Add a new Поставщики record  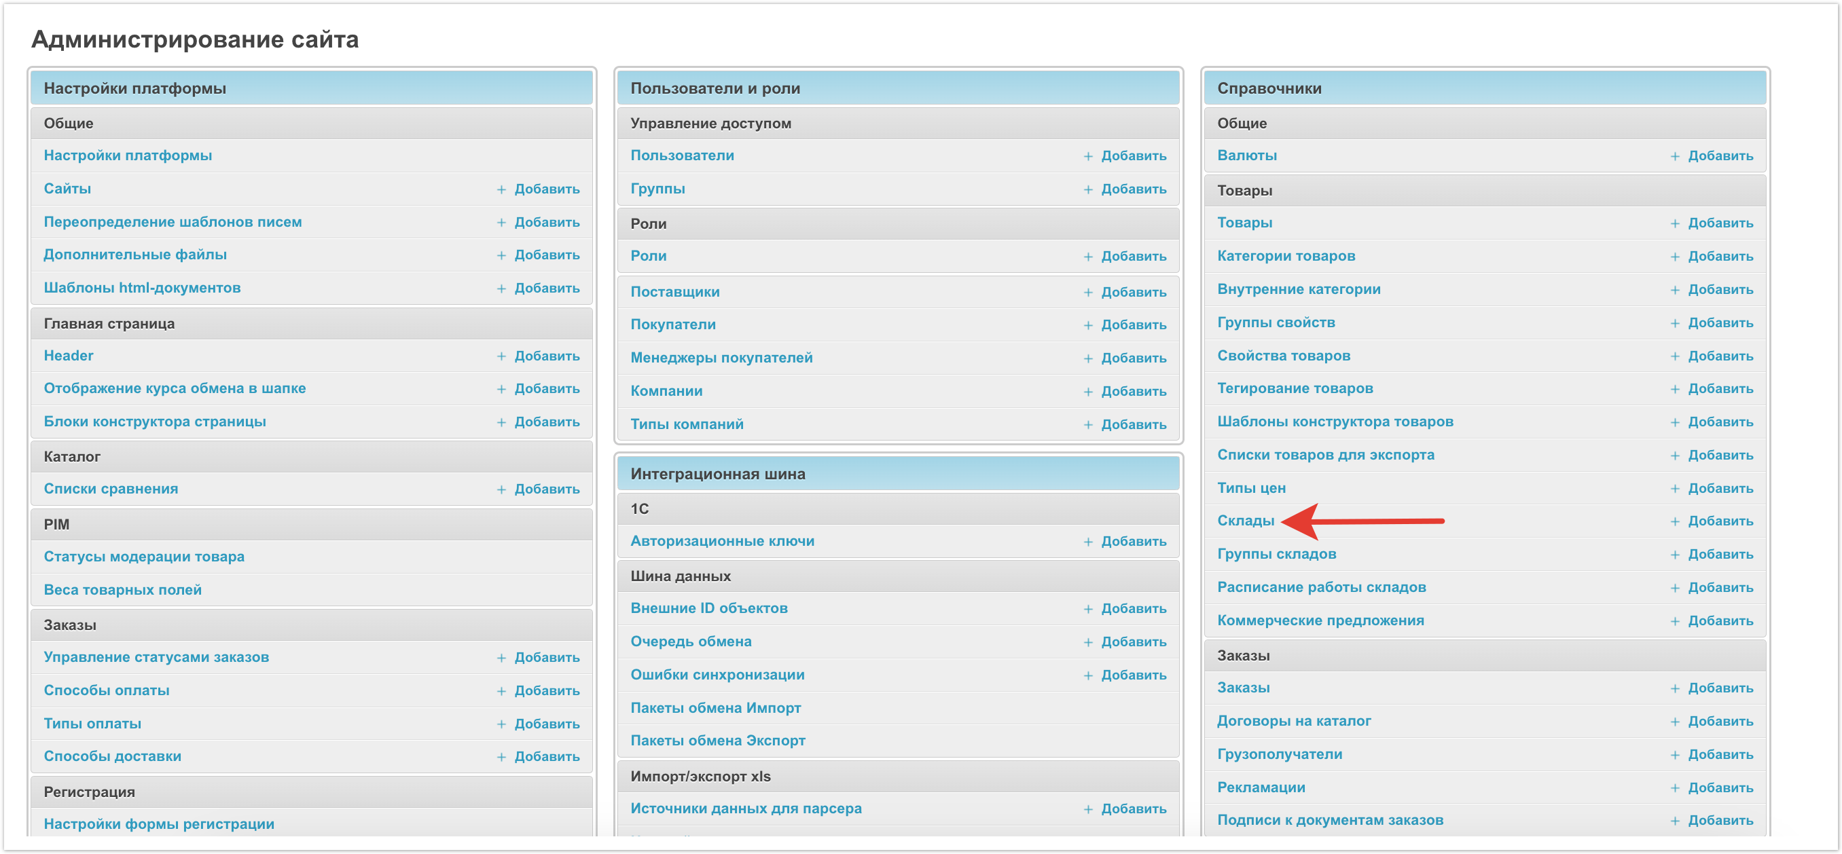(1133, 293)
